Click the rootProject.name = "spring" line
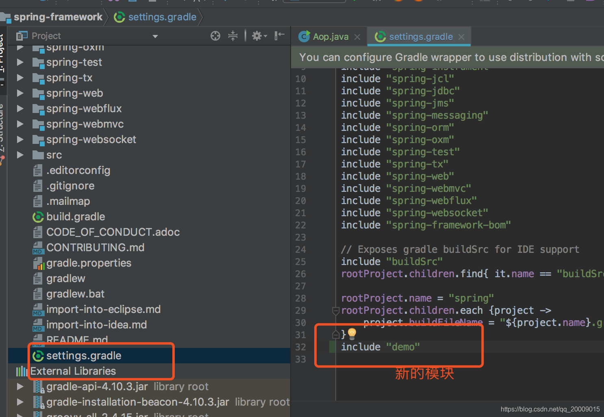The height and width of the screenshot is (417, 604). pyautogui.click(x=417, y=298)
